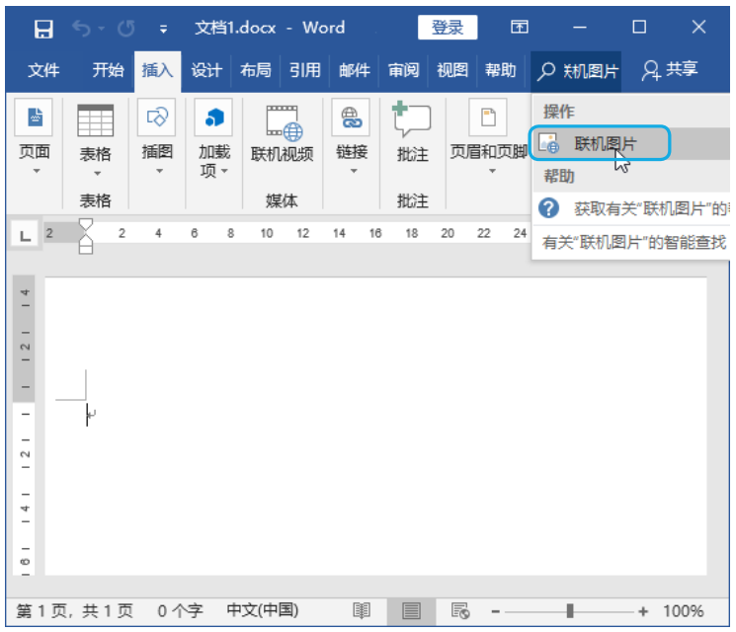Switch to Print Layout view in status bar

point(411,611)
